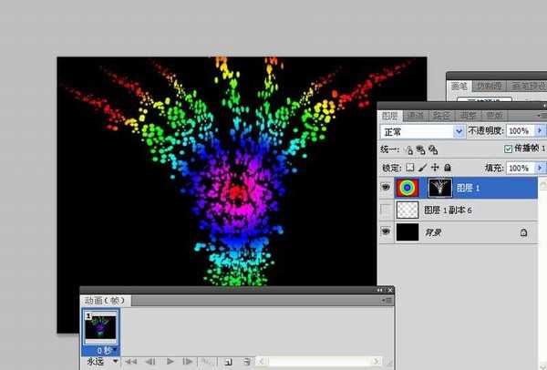Click the lock image pixels brush icon

coord(422,169)
